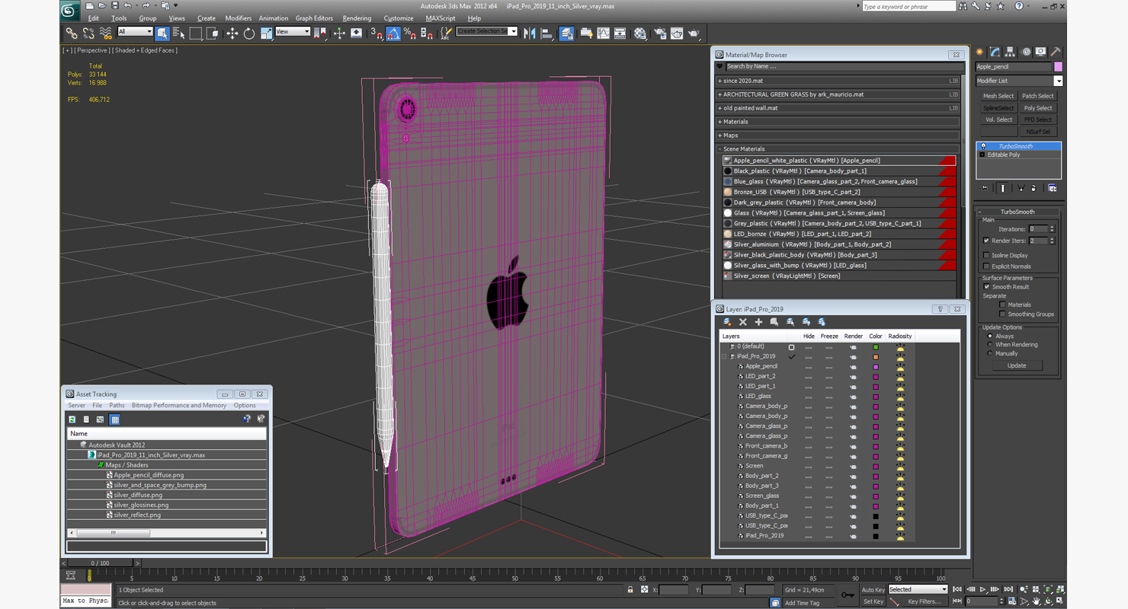Refresh asset list in Asset Tracking
The height and width of the screenshot is (609, 1128).
(x=72, y=419)
